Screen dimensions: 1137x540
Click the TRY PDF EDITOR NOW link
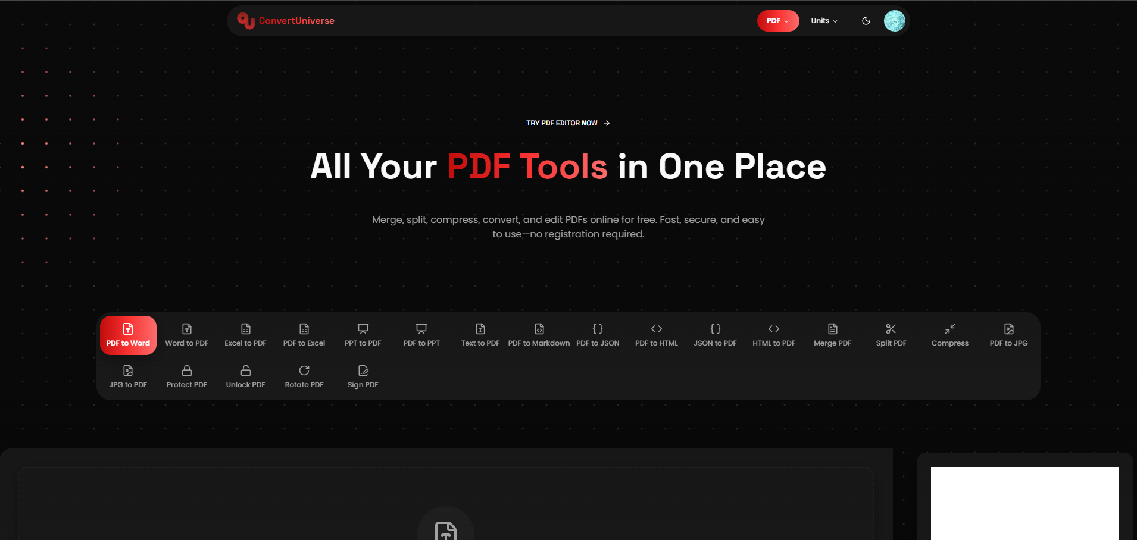point(567,123)
